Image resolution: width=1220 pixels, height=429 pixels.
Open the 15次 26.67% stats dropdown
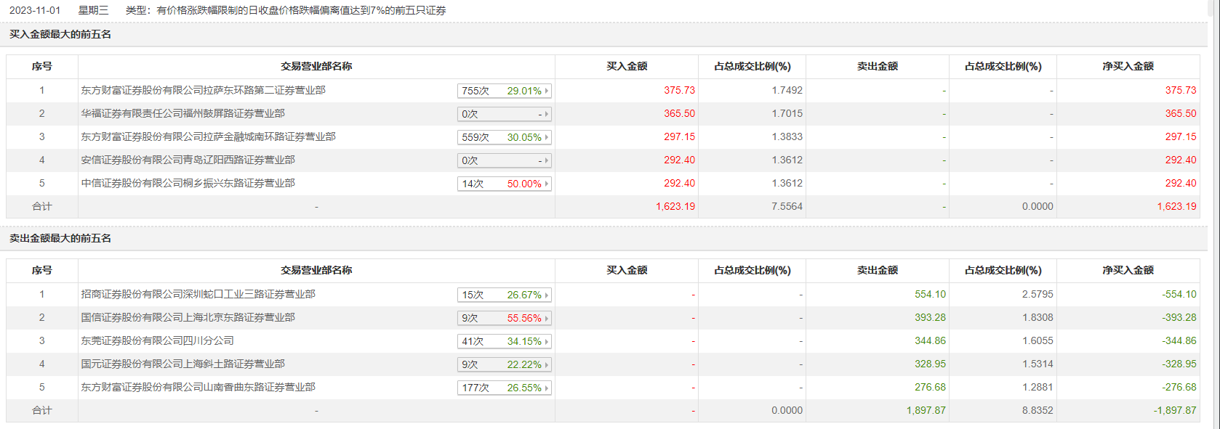click(x=505, y=295)
